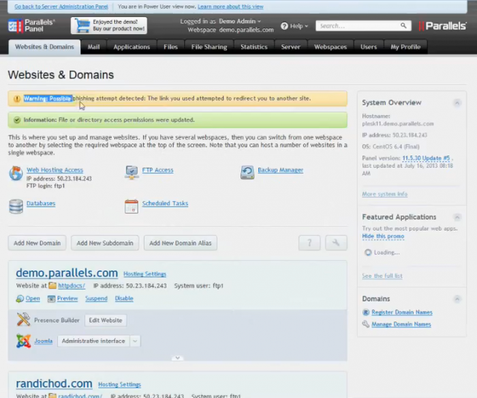Click the wrench settings button near domain buttons
This screenshot has width=477, height=398.
coord(336,243)
